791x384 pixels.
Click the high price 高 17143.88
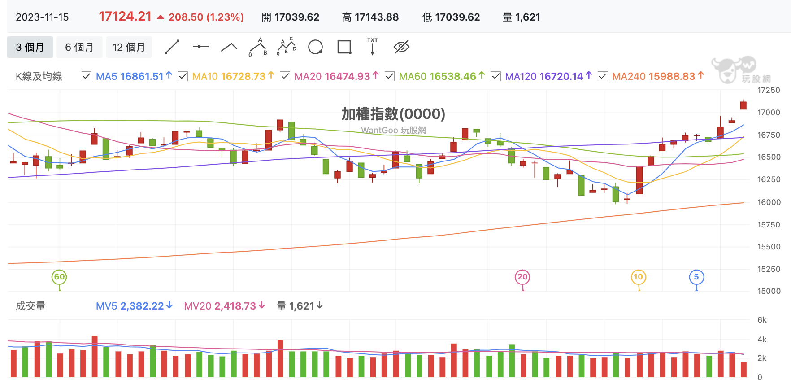tap(370, 17)
